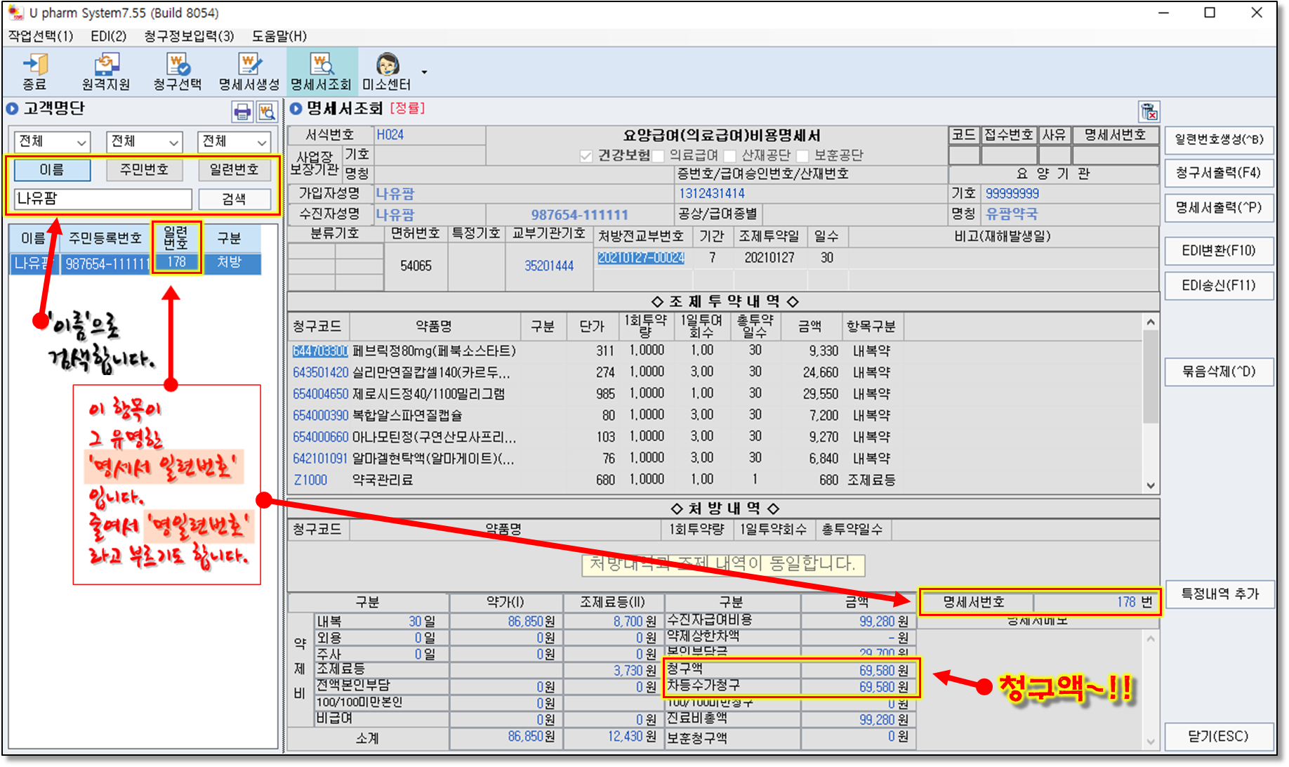The width and height of the screenshot is (1289, 767).
Task: Click the 검색 search button
Action: (234, 199)
